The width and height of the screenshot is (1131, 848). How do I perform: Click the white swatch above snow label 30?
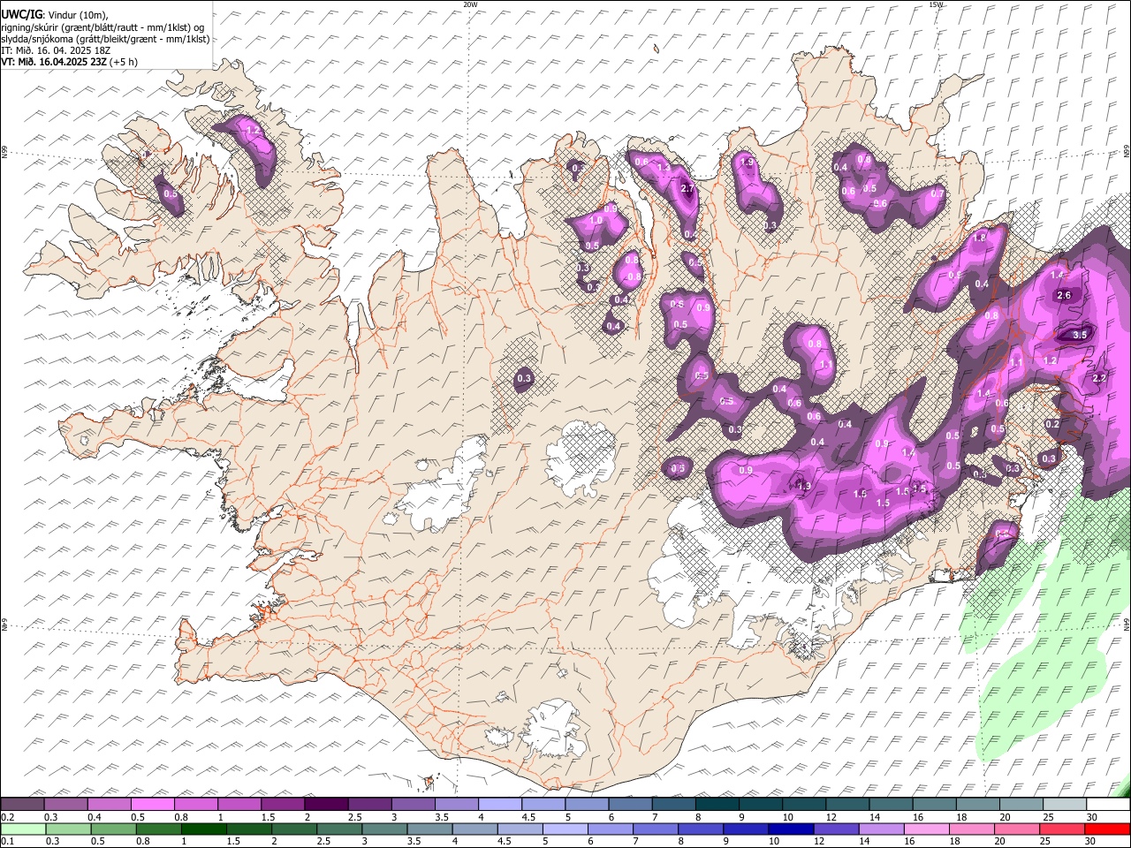pyautogui.click(x=1109, y=805)
